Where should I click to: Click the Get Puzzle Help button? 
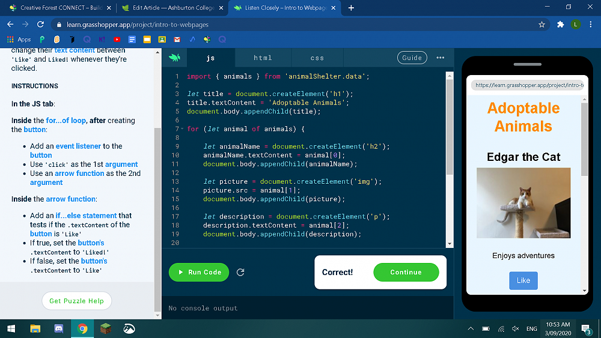pos(76,301)
